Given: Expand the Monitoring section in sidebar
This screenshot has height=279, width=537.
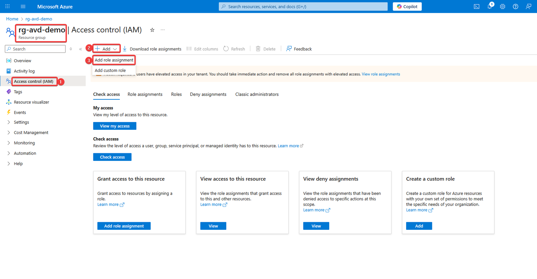Looking at the screenshot, I should coord(24,143).
